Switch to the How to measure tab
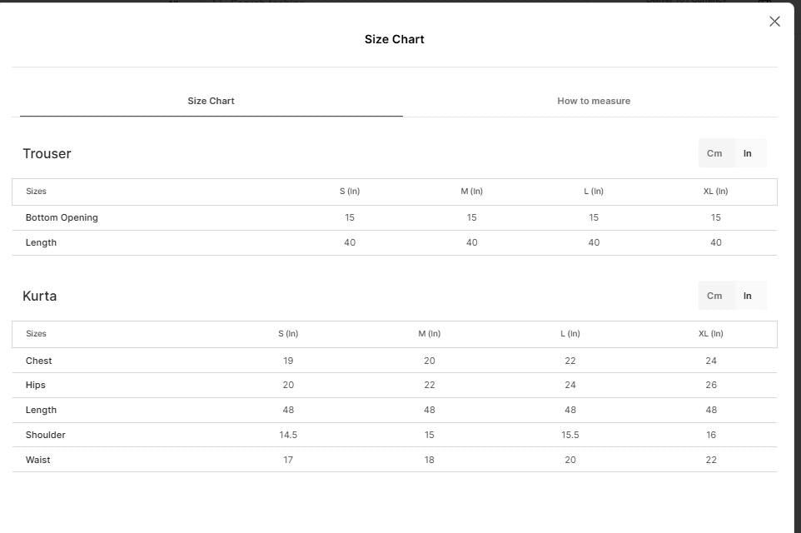 pos(594,101)
